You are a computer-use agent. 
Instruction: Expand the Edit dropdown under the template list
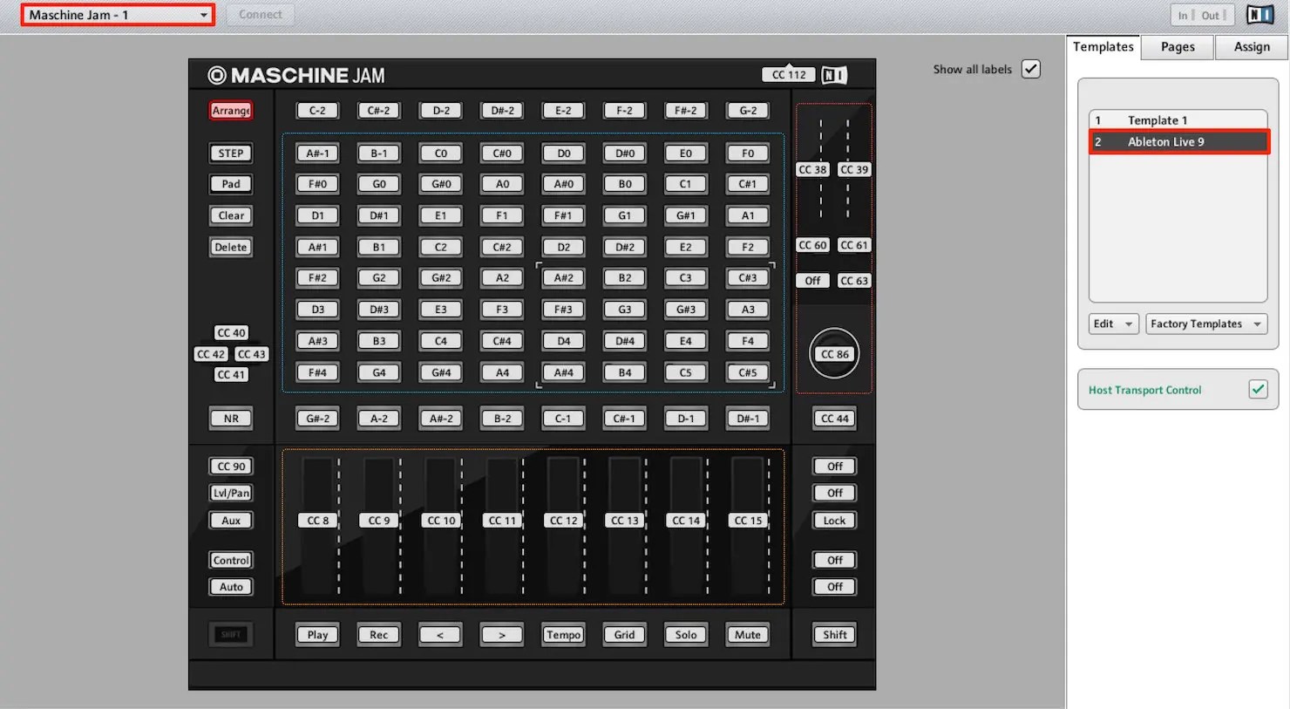point(1112,324)
